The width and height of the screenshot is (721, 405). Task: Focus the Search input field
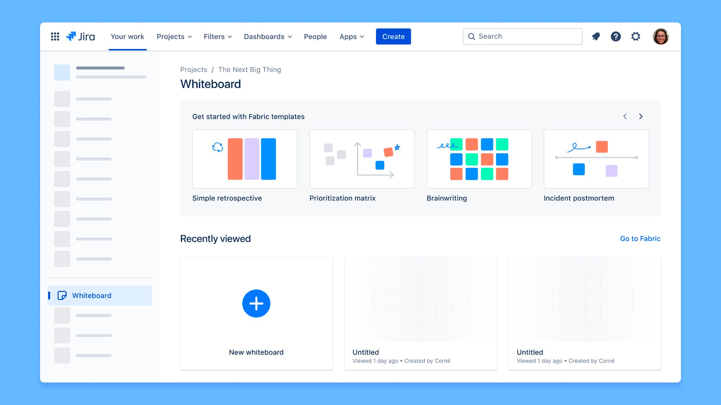pos(522,36)
